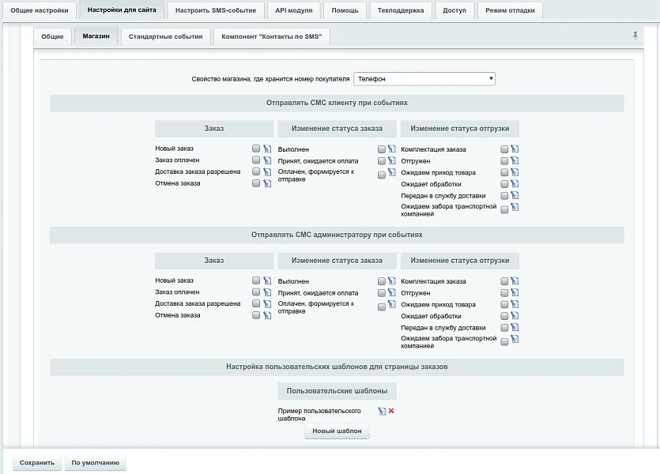
Task: Check administrator SMS for Ожидаем забора транспортной компанией
Action: click(x=504, y=342)
